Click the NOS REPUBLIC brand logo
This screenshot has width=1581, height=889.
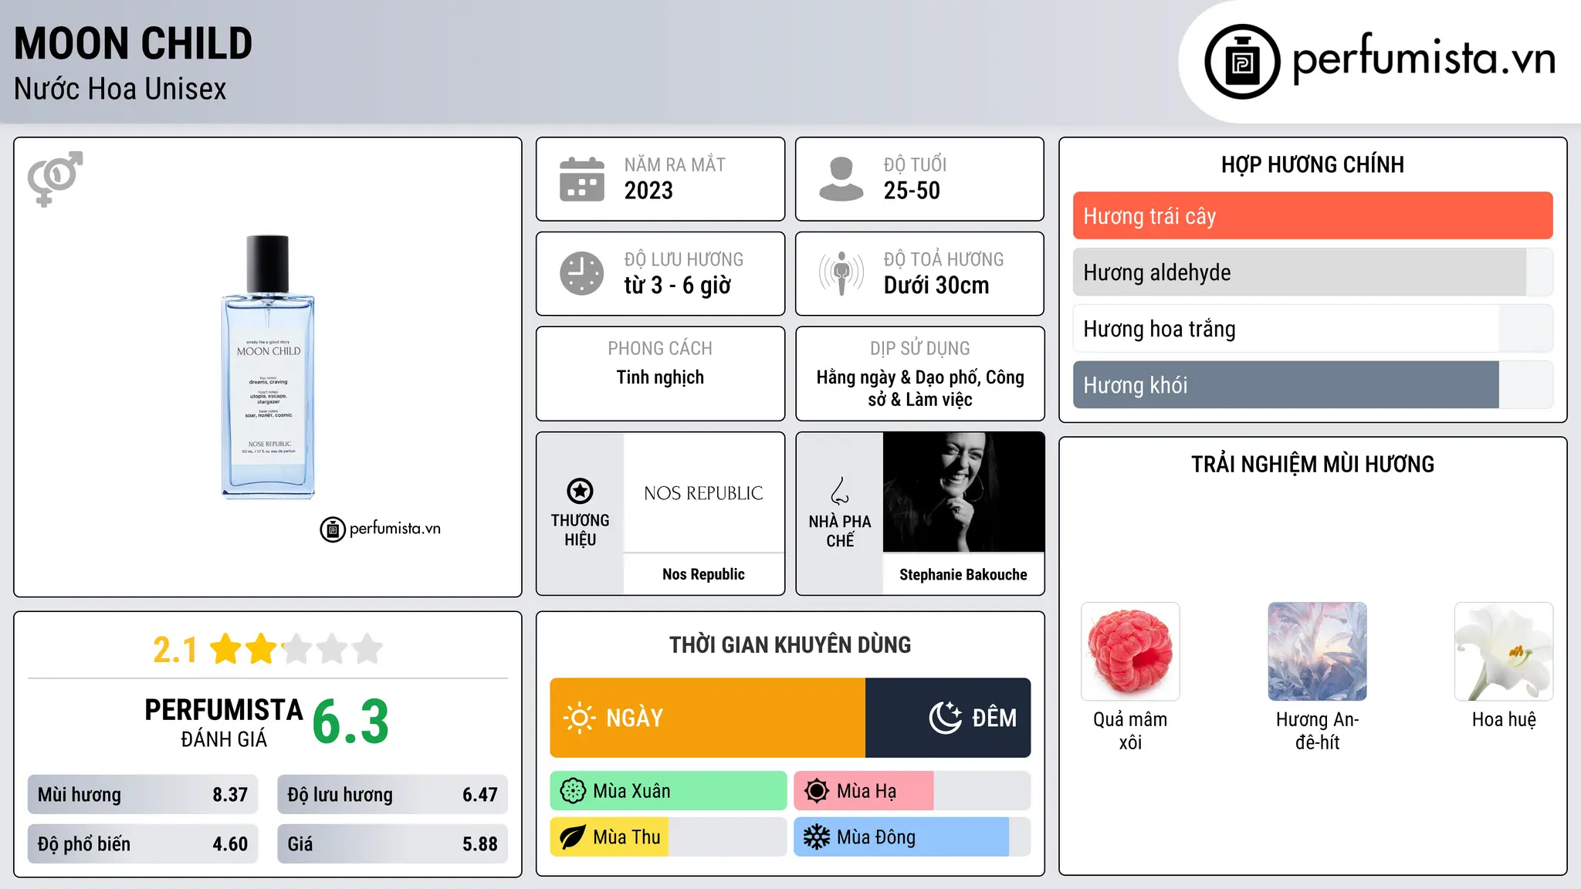(x=703, y=493)
